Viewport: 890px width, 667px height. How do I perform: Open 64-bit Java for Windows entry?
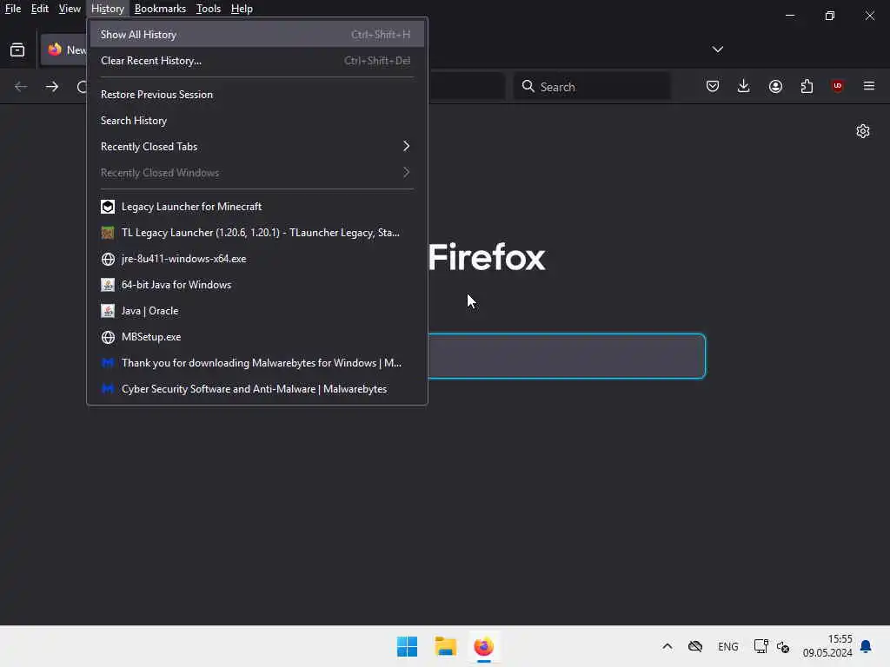click(256, 285)
